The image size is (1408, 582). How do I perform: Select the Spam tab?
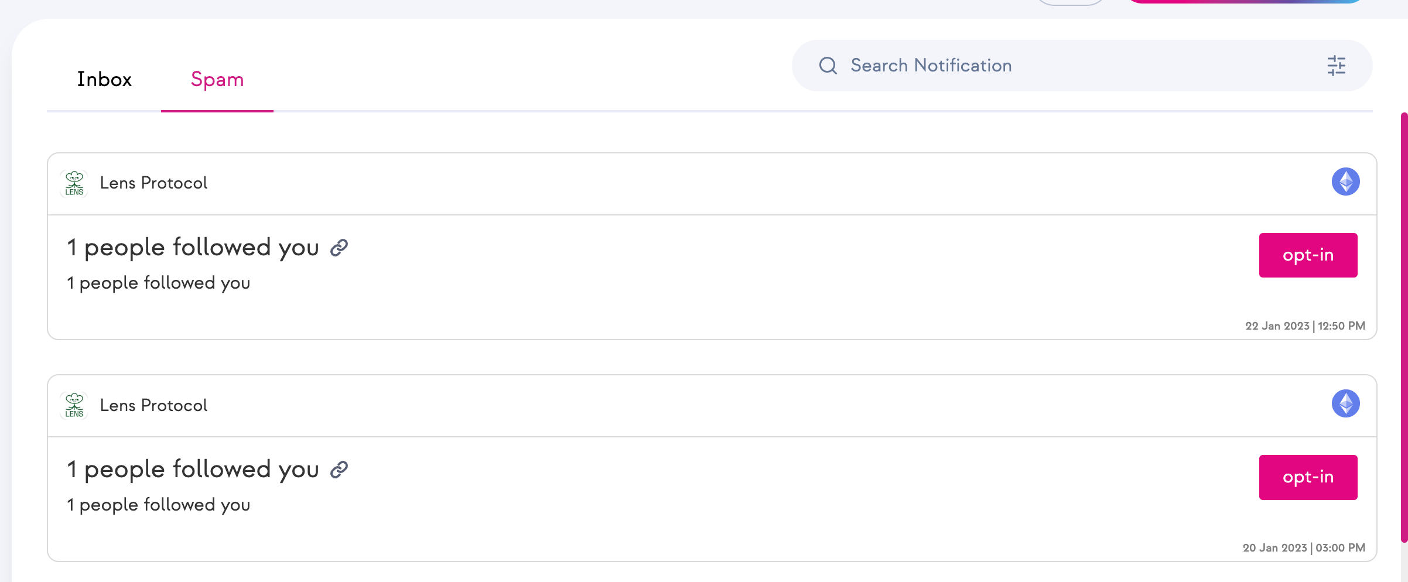[x=217, y=79]
